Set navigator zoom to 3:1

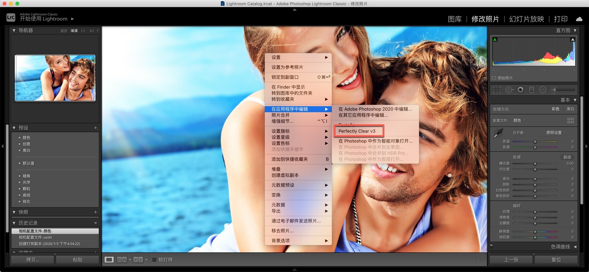pos(92,31)
